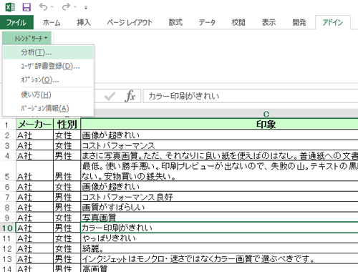Switch to the 開発 tab

(x=299, y=22)
